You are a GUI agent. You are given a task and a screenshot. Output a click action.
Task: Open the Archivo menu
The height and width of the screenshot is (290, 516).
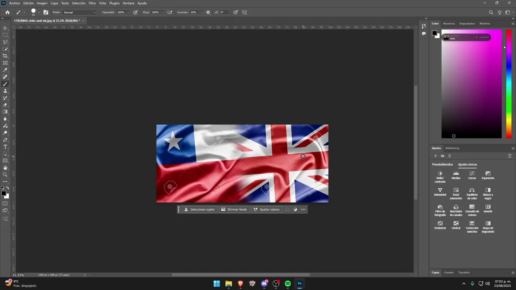pyautogui.click(x=15, y=3)
